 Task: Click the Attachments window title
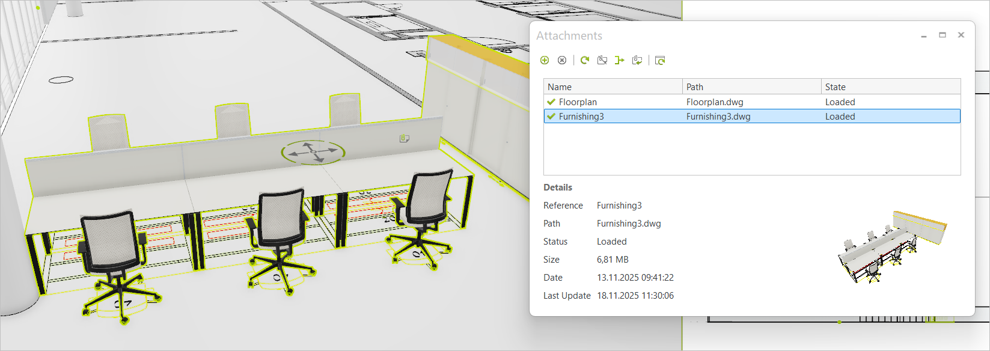pyautogui.click(x=569, y=35)
